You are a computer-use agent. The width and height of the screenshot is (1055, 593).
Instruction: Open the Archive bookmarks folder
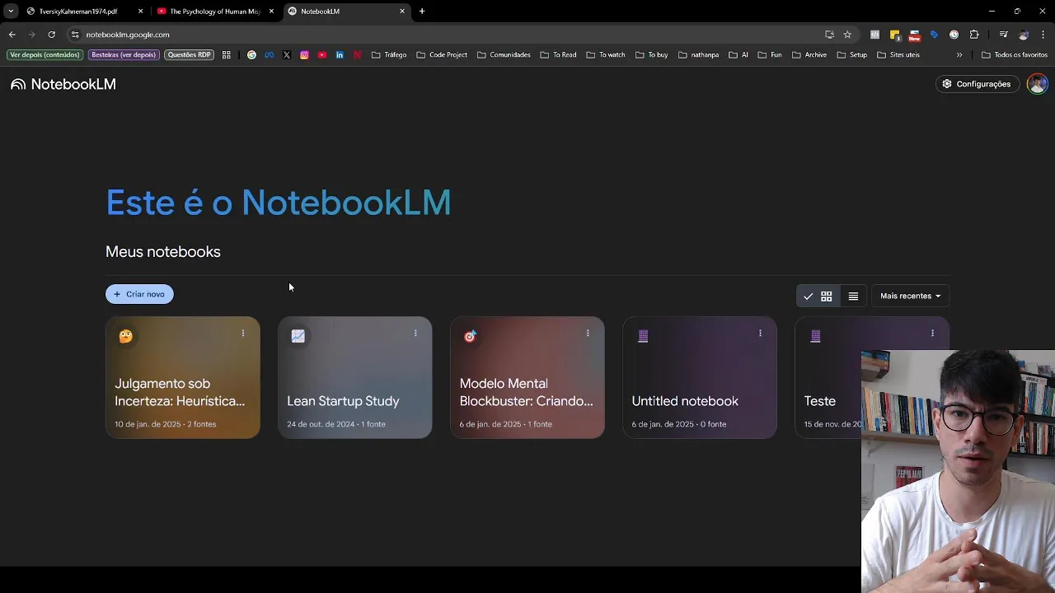[809, 55]
